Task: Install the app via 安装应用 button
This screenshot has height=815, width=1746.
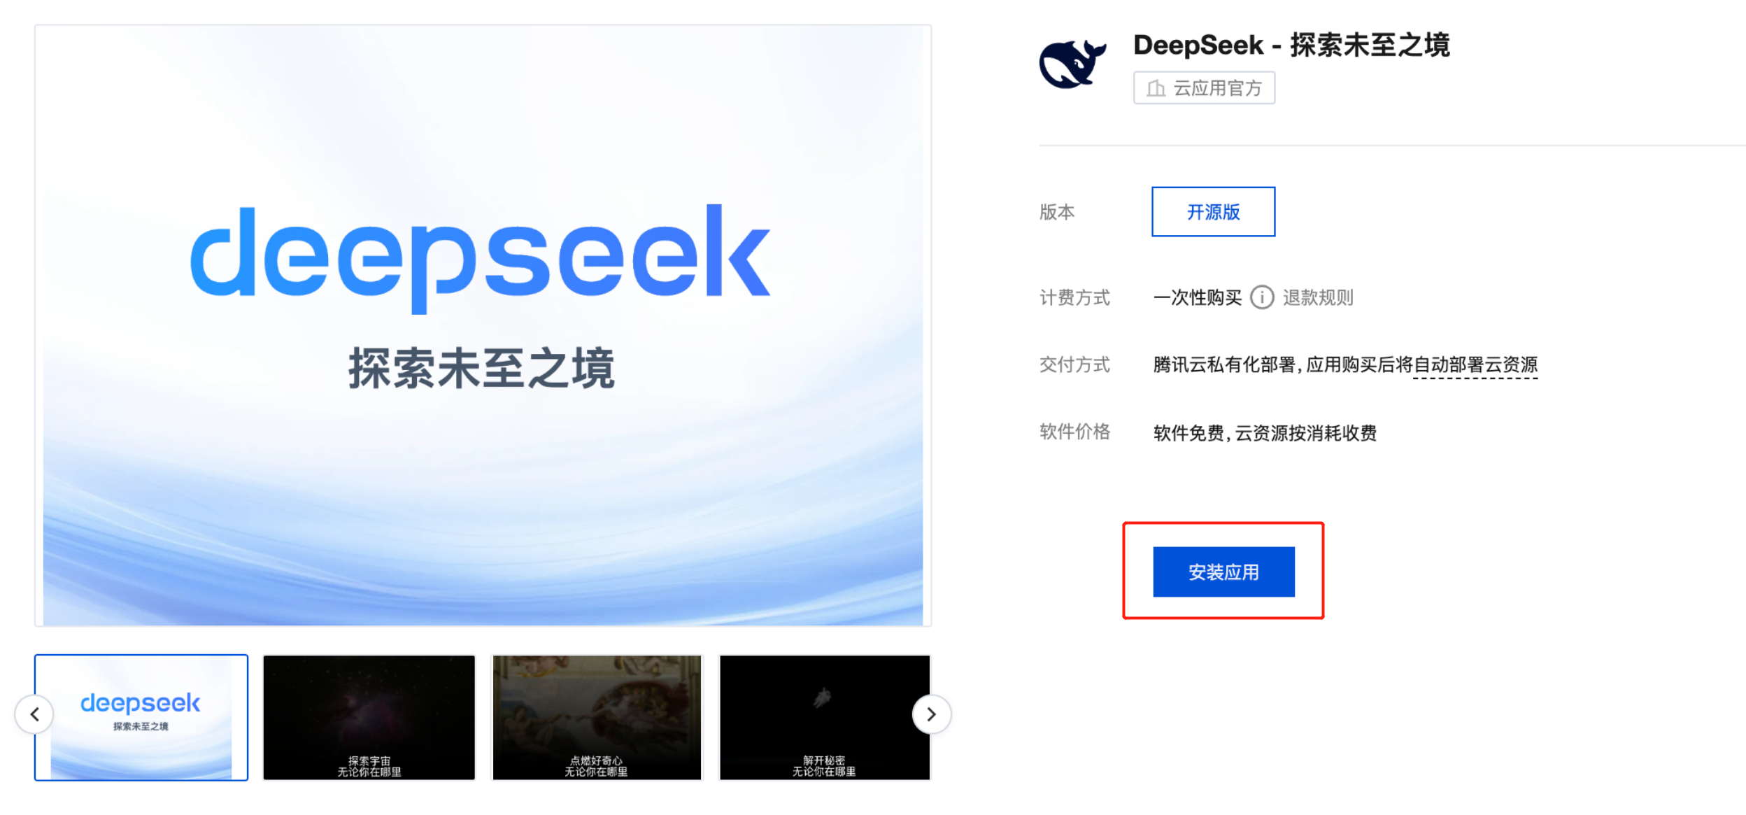Action: point(1223,572)
